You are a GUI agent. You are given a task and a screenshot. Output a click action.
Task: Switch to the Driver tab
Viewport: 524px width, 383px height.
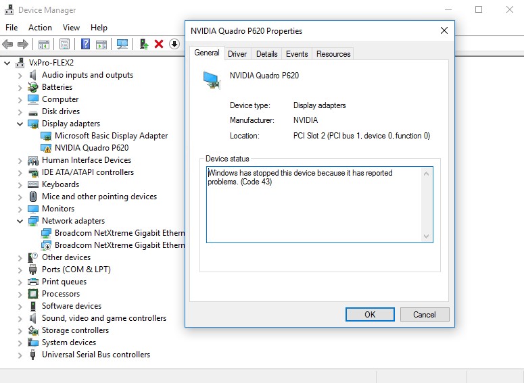click(237, 54)
